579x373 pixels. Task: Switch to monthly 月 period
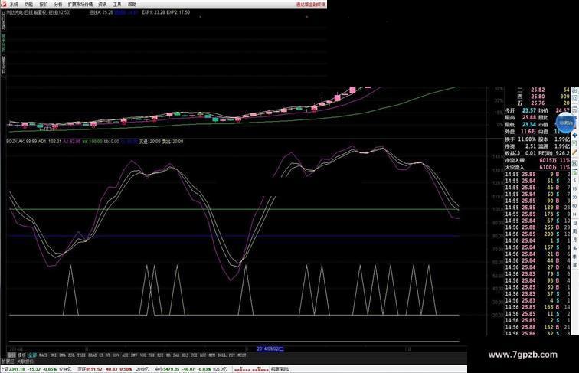point(575,239)
